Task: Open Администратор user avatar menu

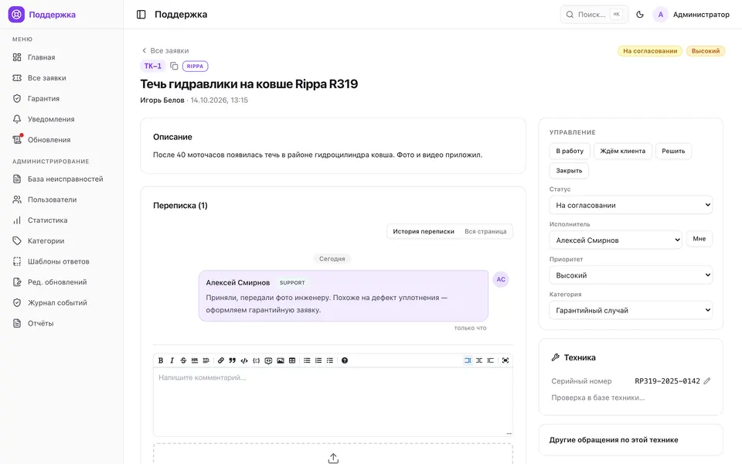Action: 660,14
